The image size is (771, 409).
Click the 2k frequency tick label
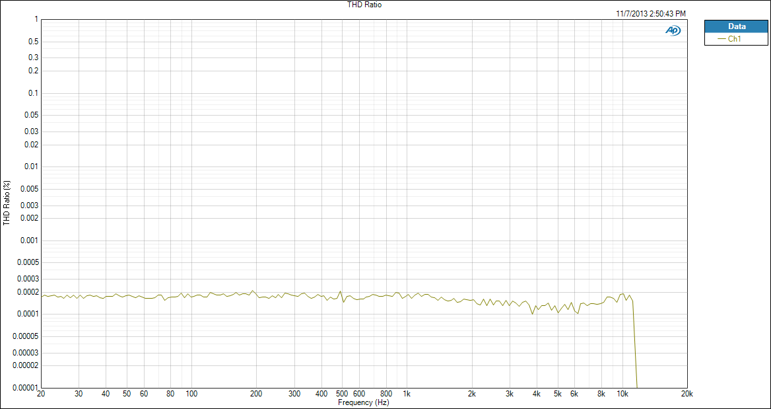(471, 394)
